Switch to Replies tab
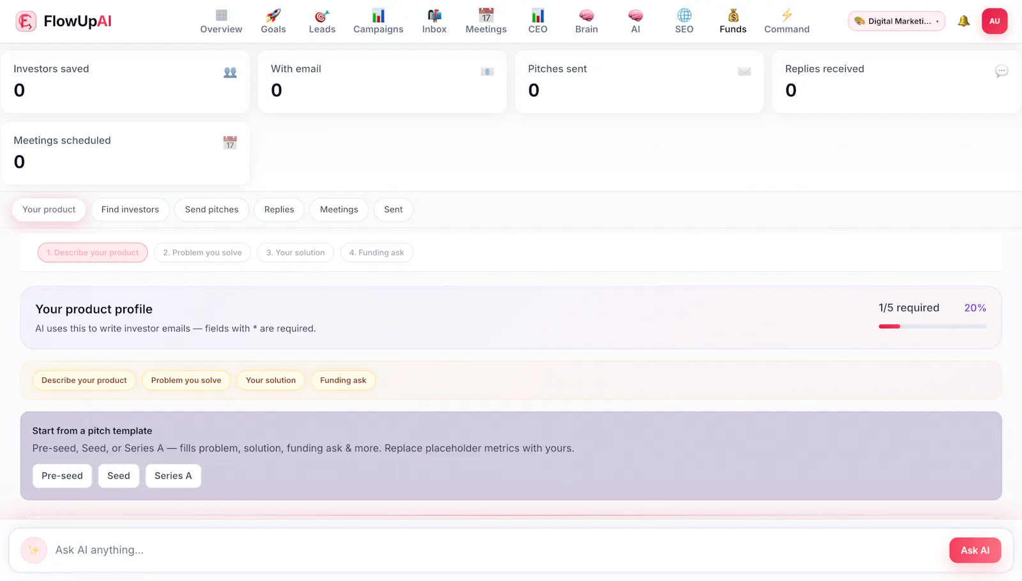 point(279,209)
